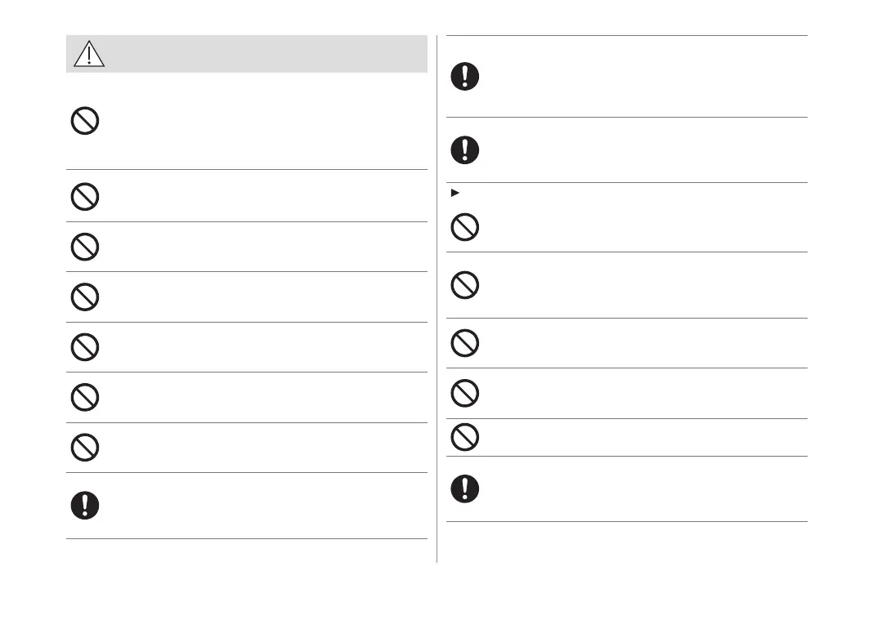Select the fourth prohibition icon in right column
This screenshot has height=620, width=873.
point(465,394)
